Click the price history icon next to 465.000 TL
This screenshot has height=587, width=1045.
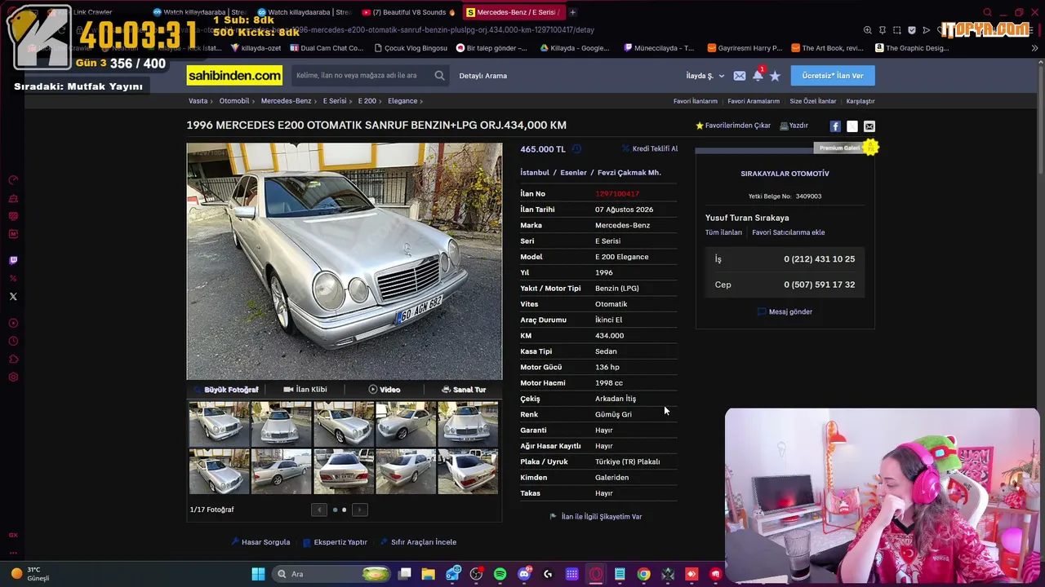click(x=576, y=149)
